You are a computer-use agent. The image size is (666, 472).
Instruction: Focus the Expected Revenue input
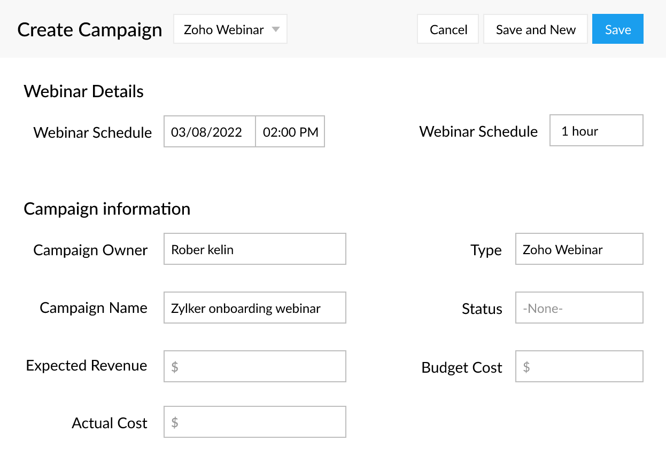click(254, 366)
